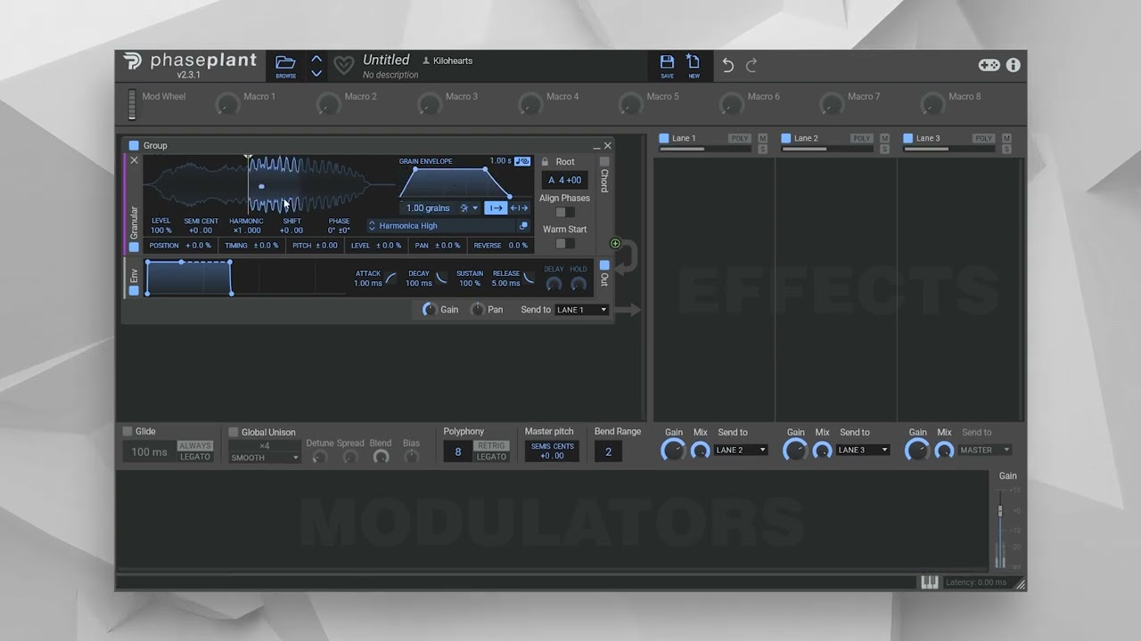Image resolution: width=1141 pixels, height=641 pixels.
Task: Toggle the Granular generator enable square
Action: tap(134, 247)
